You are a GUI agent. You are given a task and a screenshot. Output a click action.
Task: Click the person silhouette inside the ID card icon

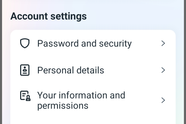point(25,69)
